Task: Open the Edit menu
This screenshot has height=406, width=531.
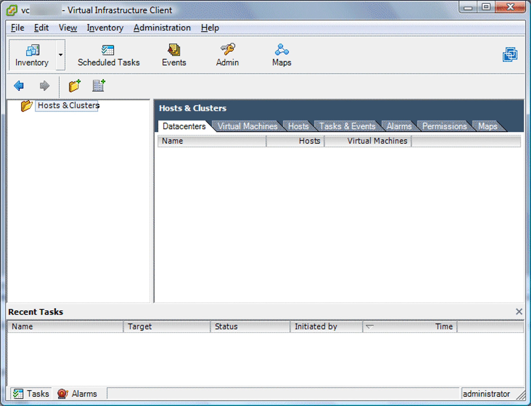Action: [41, 28]
